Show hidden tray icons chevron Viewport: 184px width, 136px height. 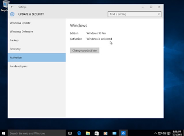(x=155, y=133)
